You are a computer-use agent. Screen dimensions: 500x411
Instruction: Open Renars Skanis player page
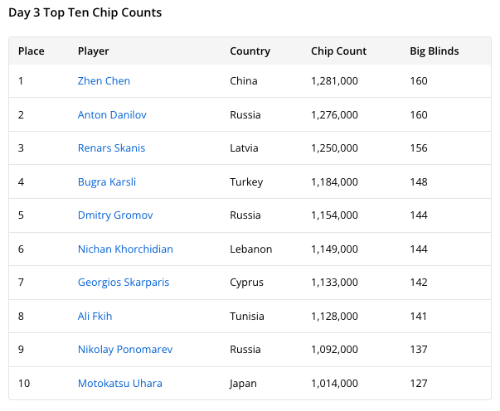[x=111, y=148]
